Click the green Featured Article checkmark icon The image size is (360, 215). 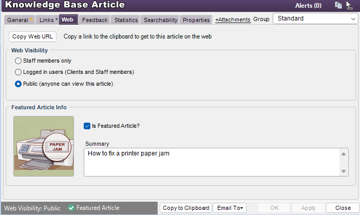click(71, 208)
